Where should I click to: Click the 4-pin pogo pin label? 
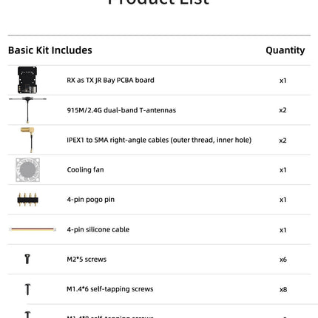click(x=91, y=200)
